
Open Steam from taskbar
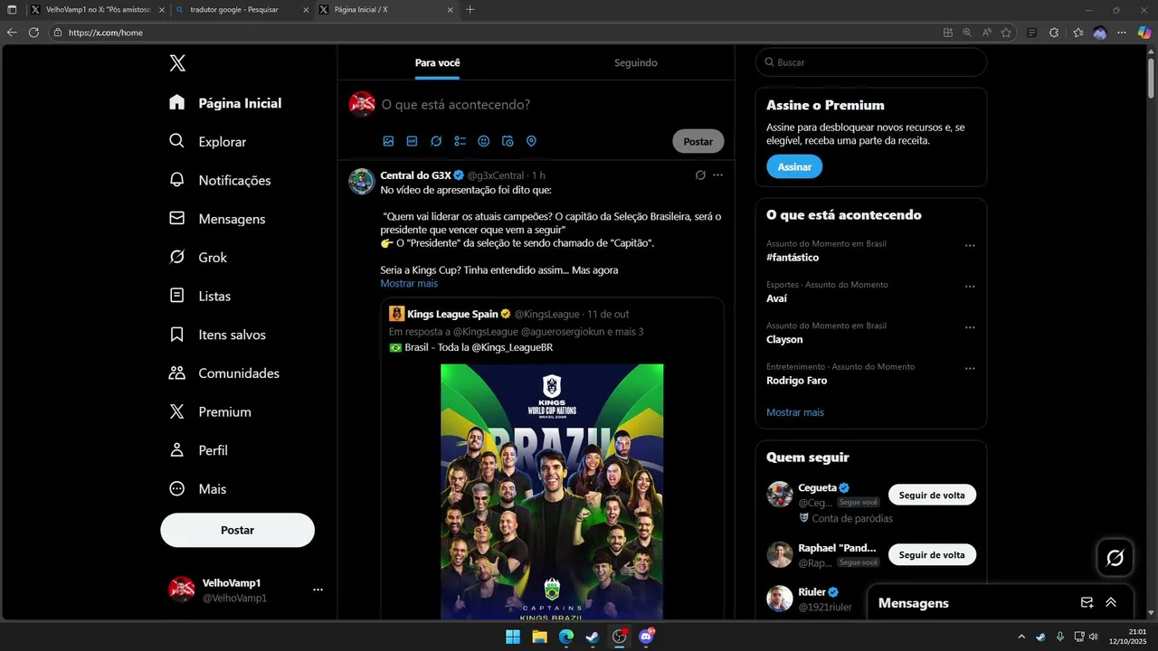(x=592, y=637)
